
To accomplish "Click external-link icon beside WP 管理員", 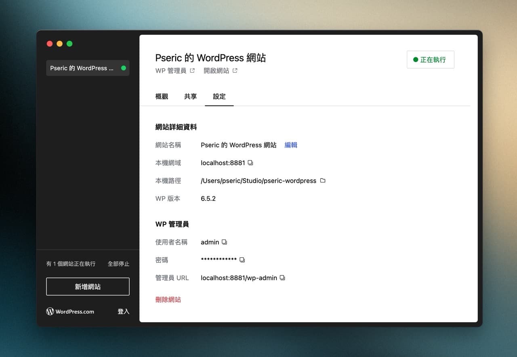I will (x=192, y=71).
